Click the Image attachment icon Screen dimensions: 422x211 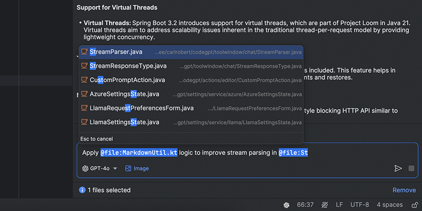pos(128,168)
